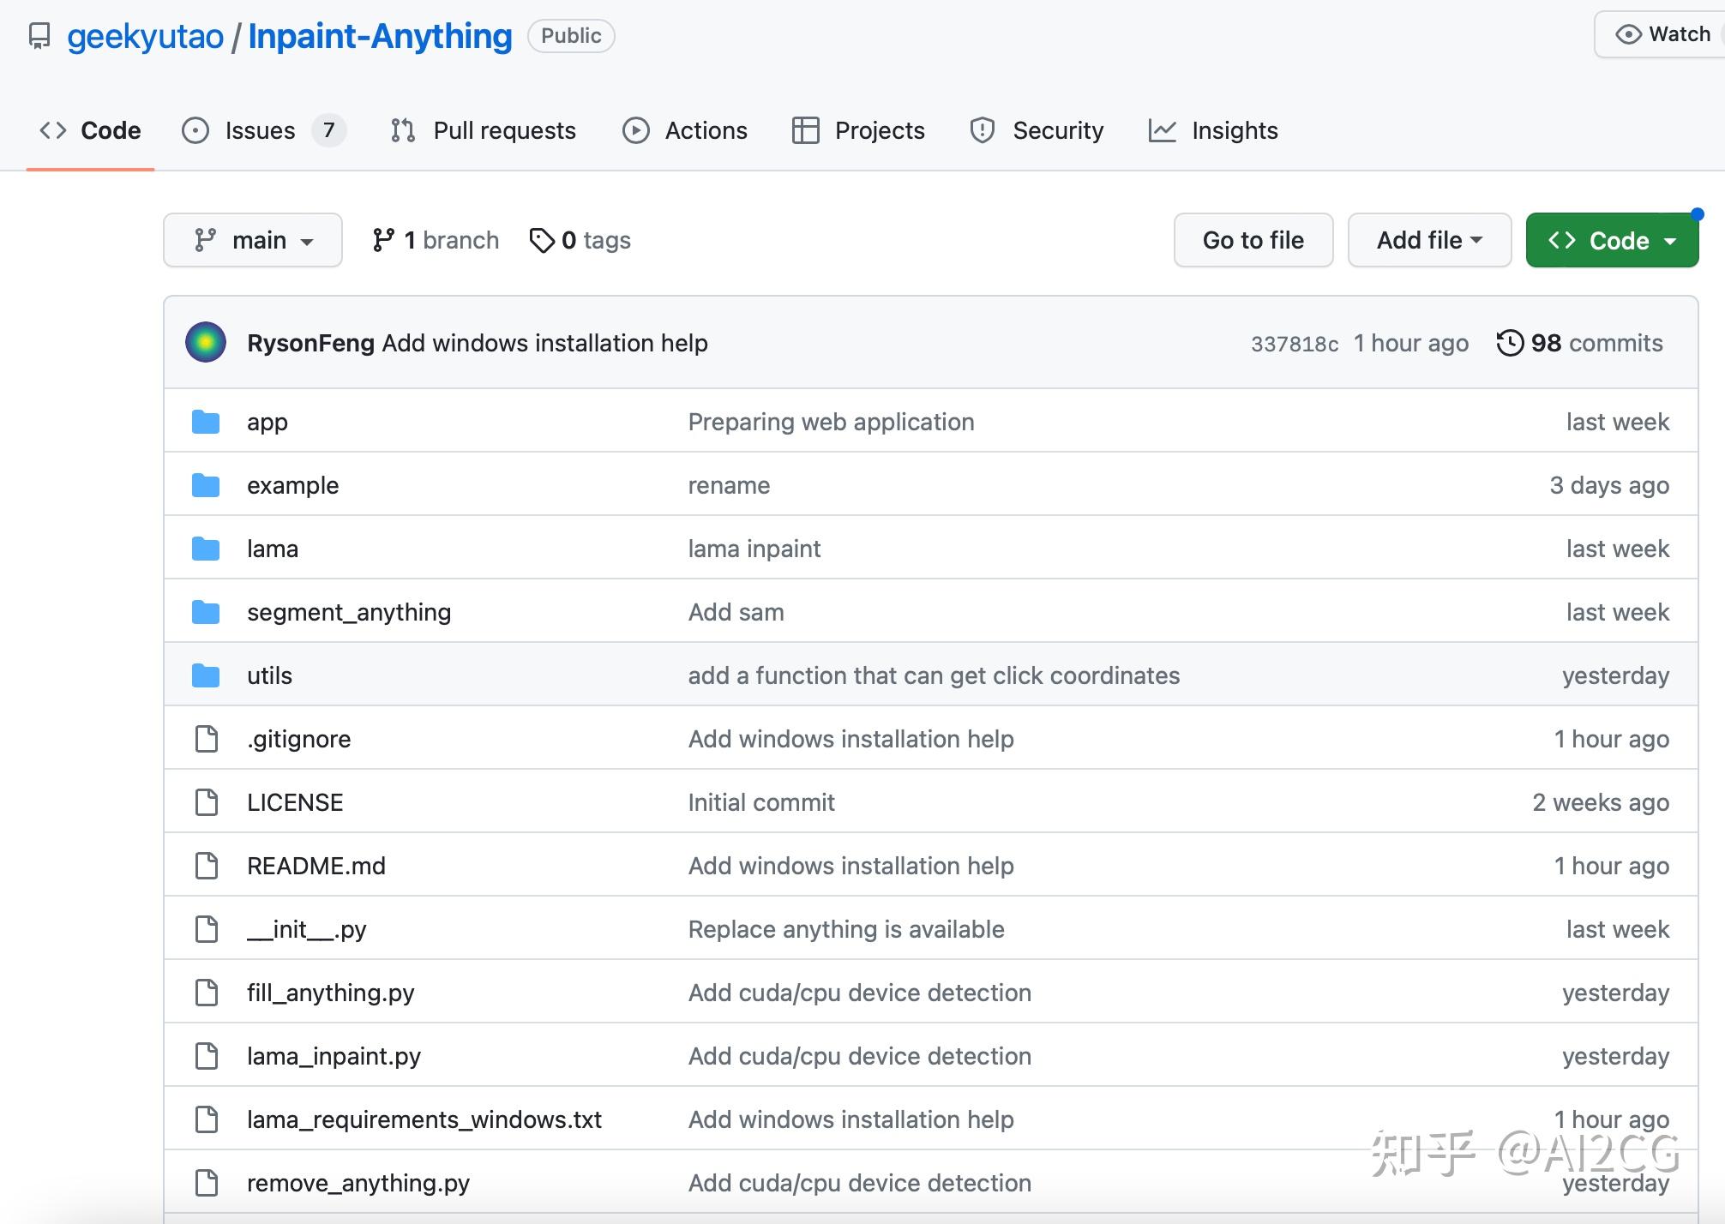The image size is (1725, 1224).
Task: Open the geekyutao owner link
Action: (145, 36)
